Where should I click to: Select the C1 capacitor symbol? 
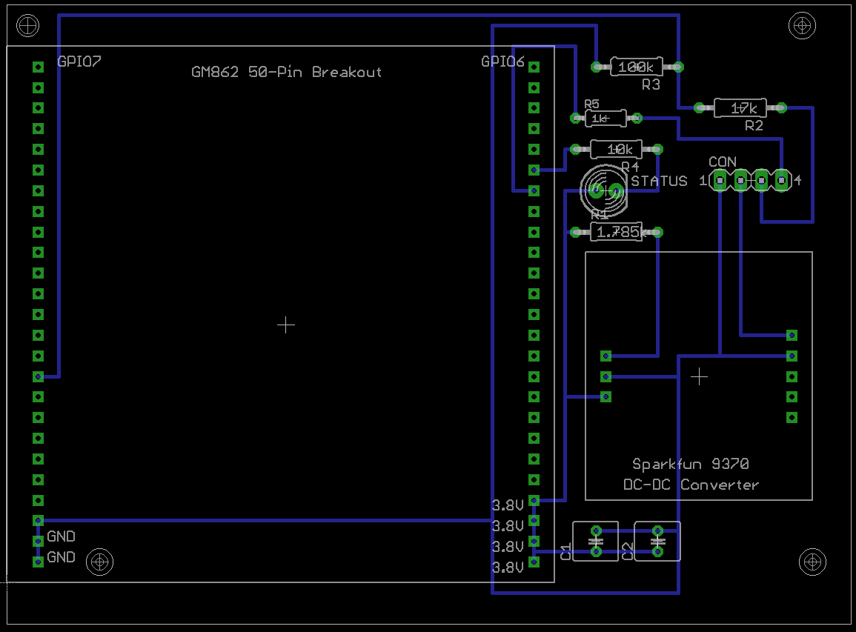pyautogui.click(x=596, y=541)
